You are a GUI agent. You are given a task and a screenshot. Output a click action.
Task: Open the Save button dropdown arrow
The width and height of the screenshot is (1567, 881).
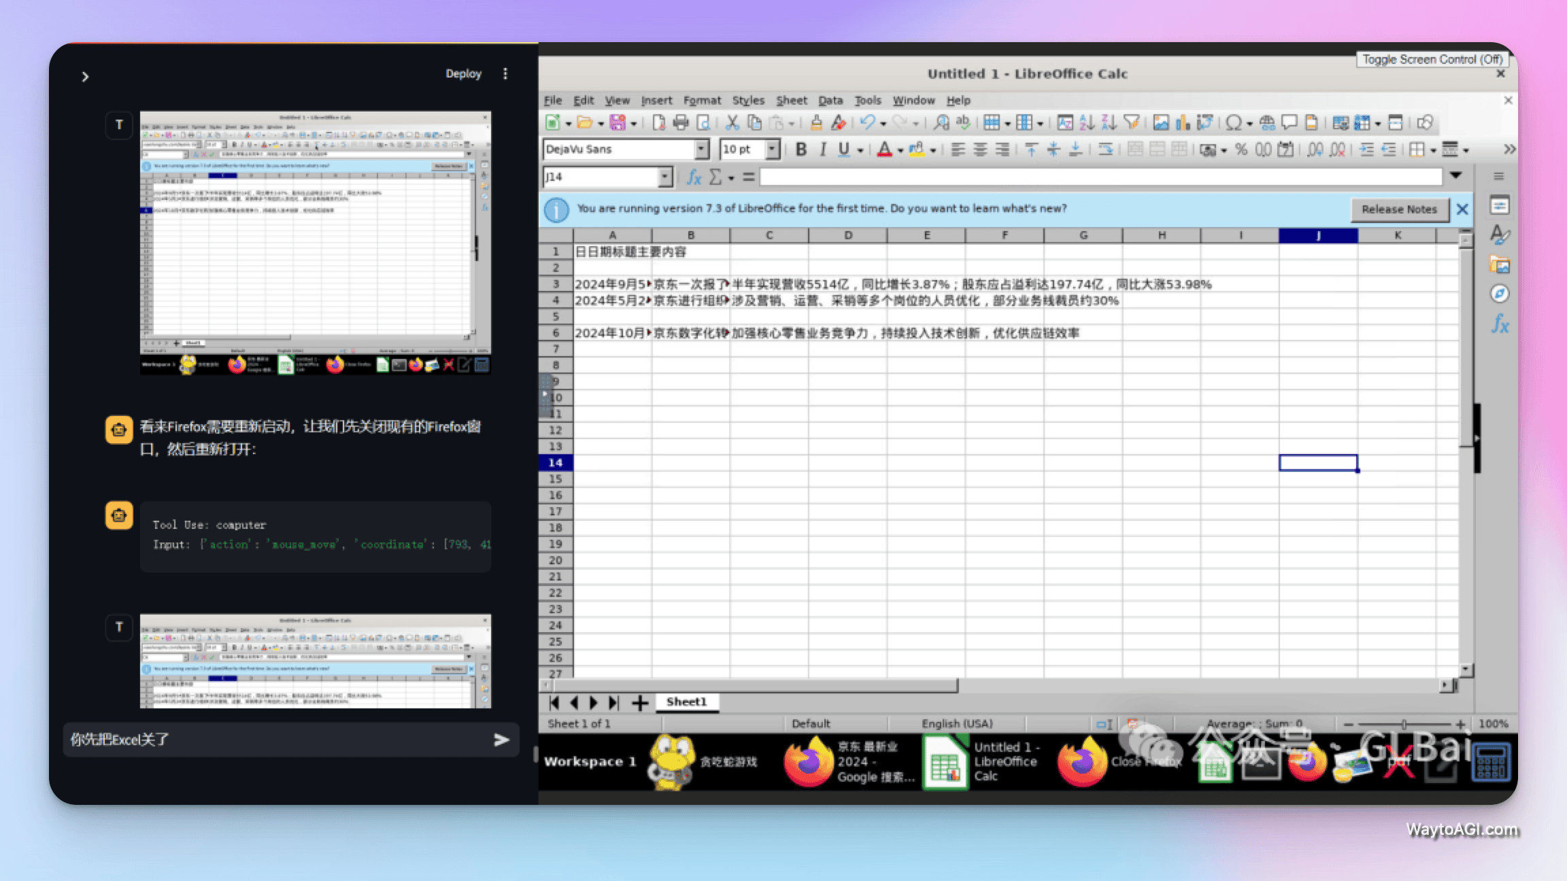[633, 123]
